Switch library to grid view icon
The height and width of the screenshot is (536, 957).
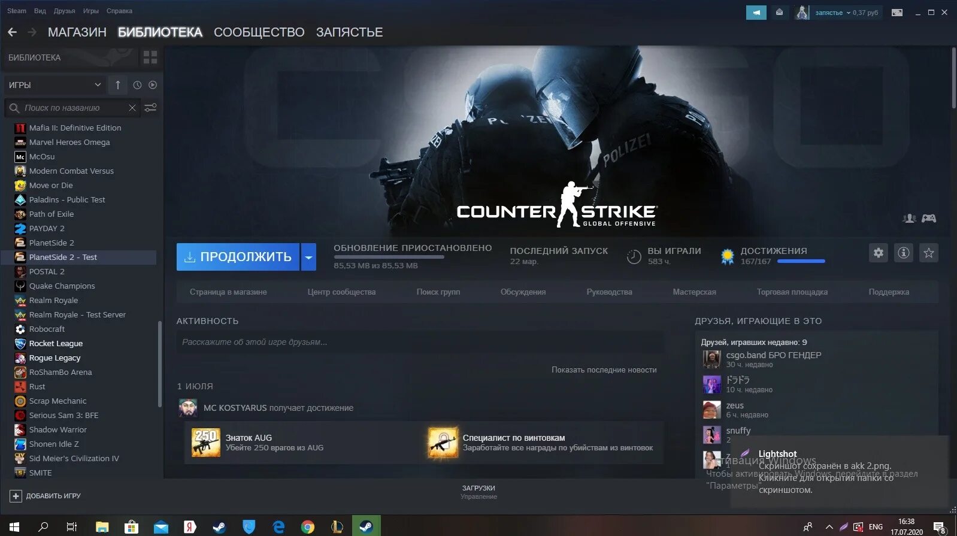[x=150, y=57]
